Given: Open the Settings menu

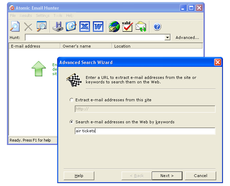Looking at the screenshot, I should (x=43, y=15).
